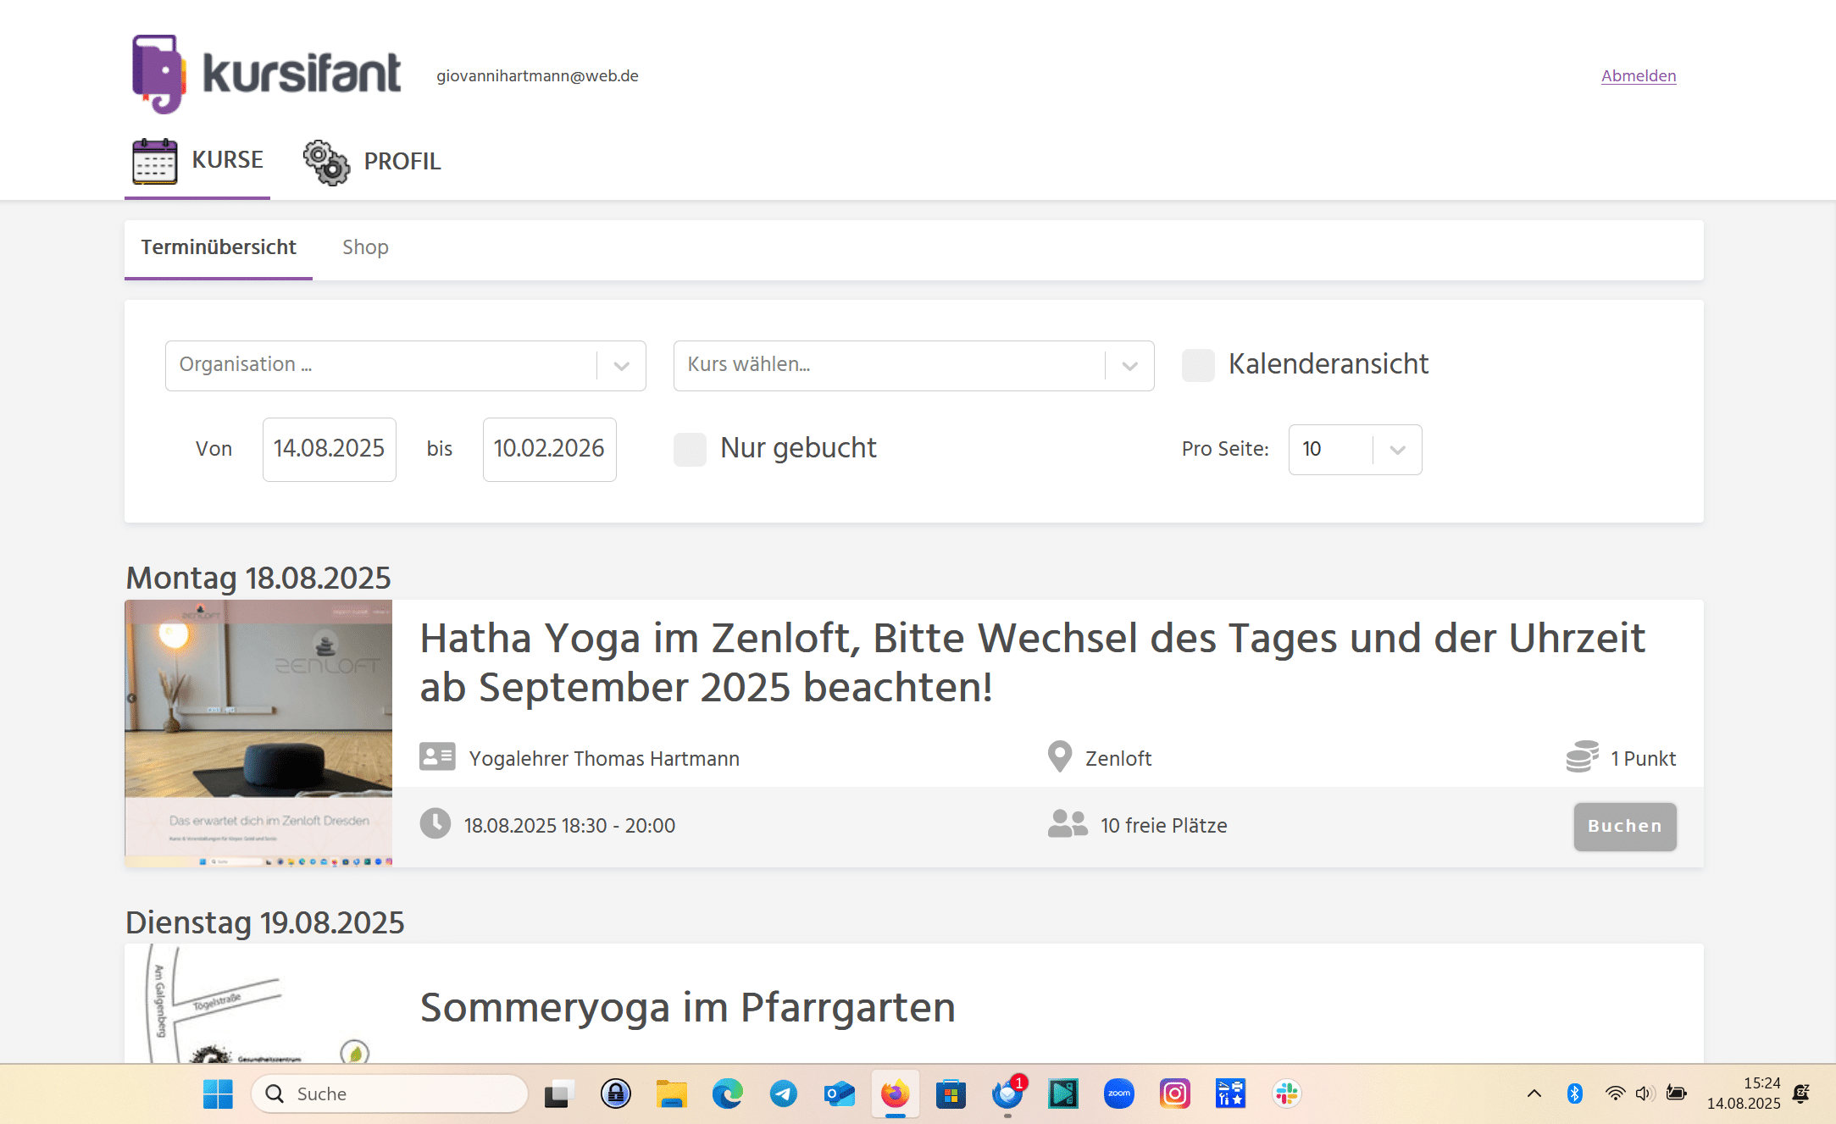Click the instructor ID card icon
The image size is (1836, 1124).
coord(437,757)
